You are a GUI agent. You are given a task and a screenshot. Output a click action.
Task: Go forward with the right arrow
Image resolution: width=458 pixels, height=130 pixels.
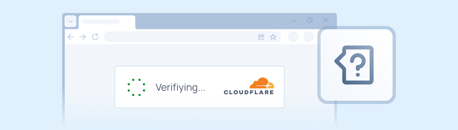pos(82,37)
